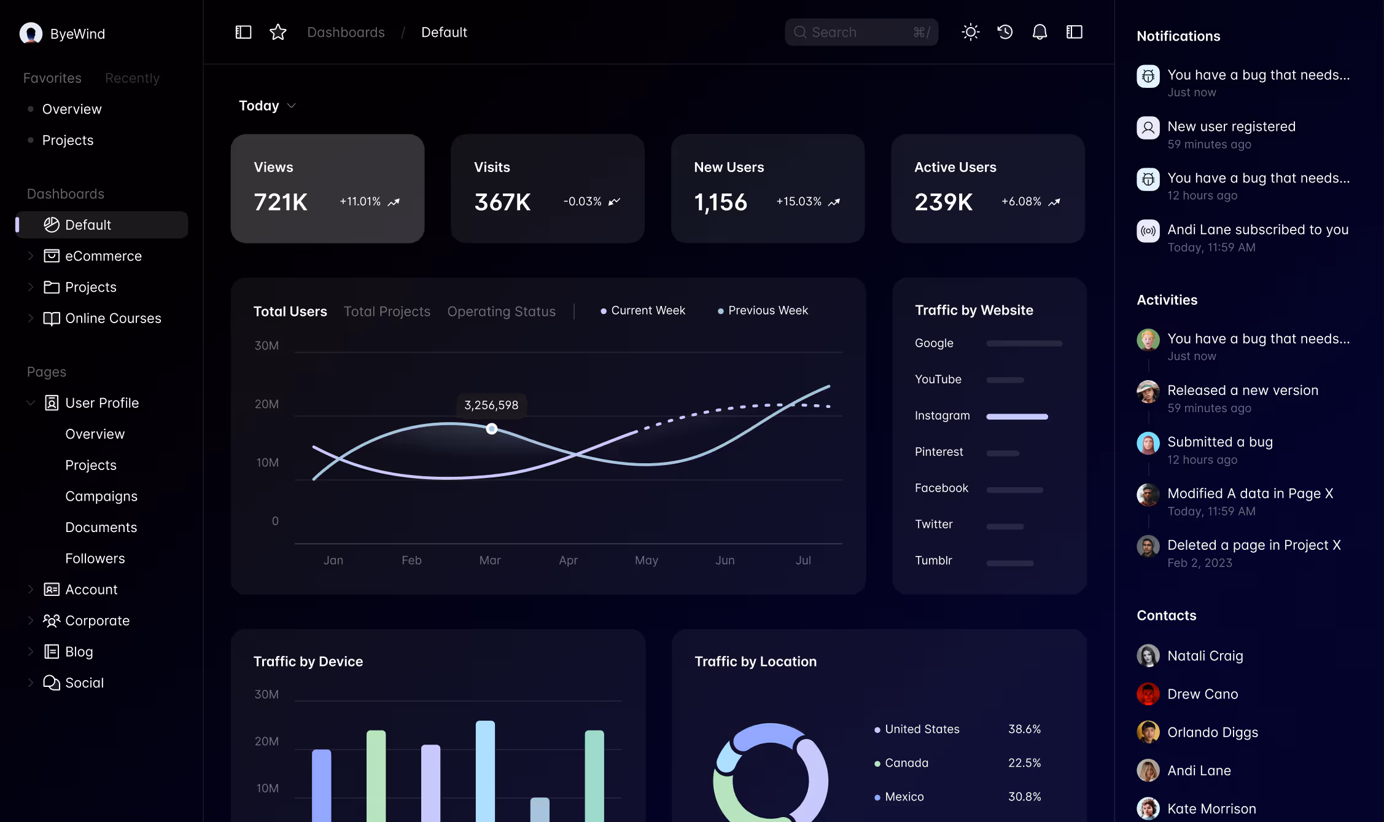
Task: Click the Dashboards breadcrumb link
Action: click(346, 32)
